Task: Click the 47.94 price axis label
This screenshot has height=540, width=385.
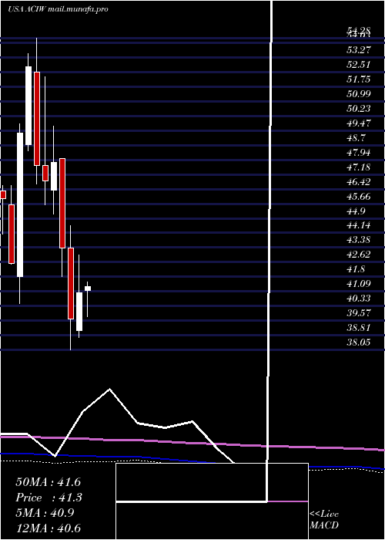Action: pyautogui.click(x=359, y=152)
